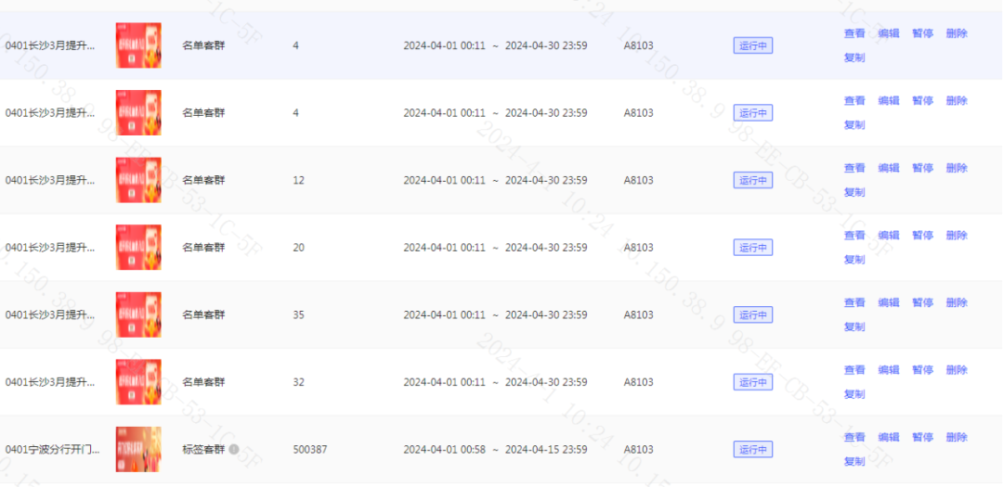Click the info icon beside 标签客群
Screen dimensions: 1003x487
[x=234, y=450]
